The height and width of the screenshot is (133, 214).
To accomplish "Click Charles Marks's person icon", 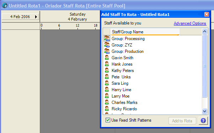I will point(107,102).
